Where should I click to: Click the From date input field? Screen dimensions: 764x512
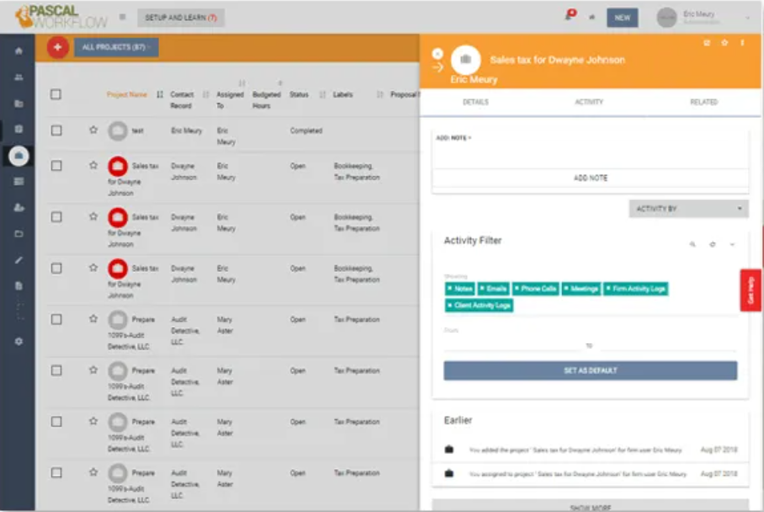pos(513,344)
